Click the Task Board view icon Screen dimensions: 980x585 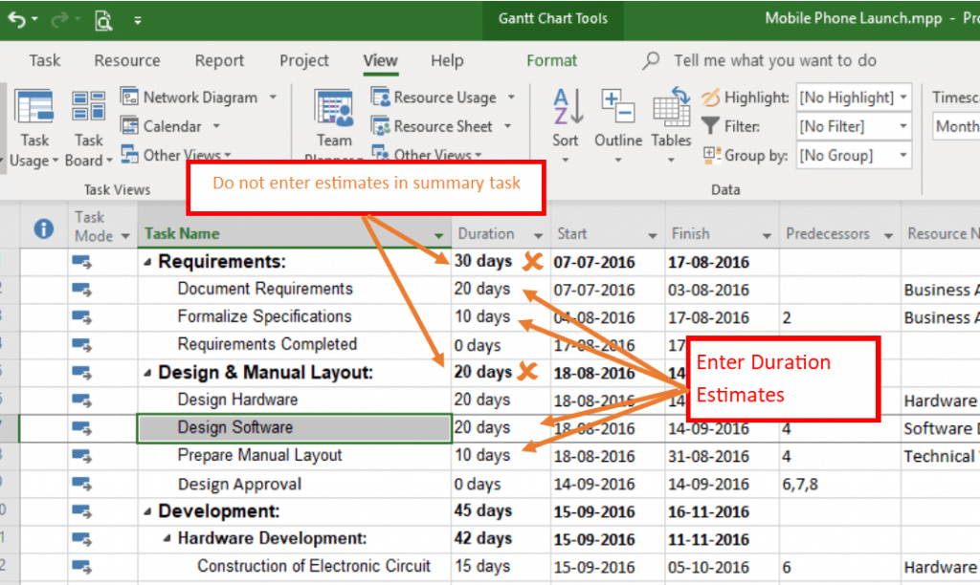[88, 105]
